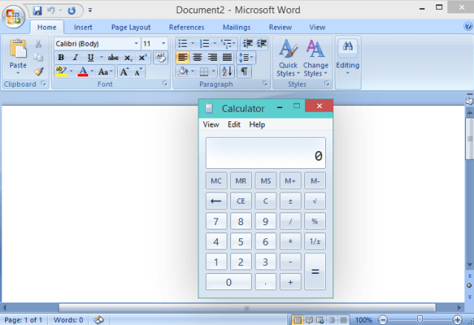Click Word's horizontal scrollbar thumb
Image resolution: width=474 pixels, height=325 pixels.
click(247, 308)
